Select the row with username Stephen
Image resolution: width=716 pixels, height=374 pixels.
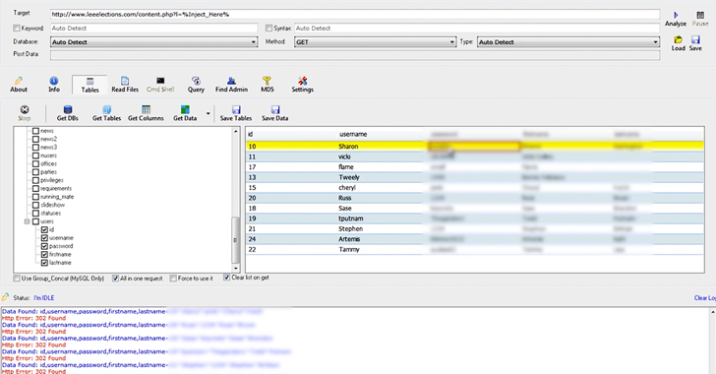[475, 228]
